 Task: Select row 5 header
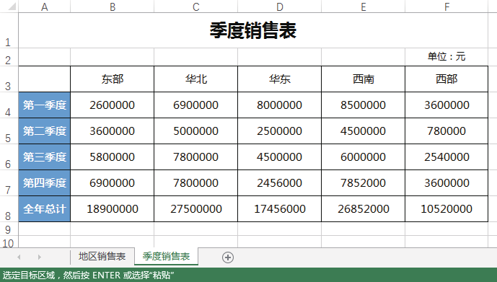tap(9, 131)
